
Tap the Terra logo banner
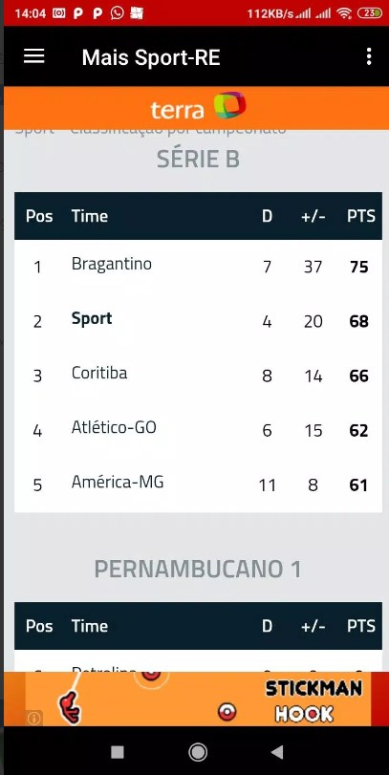(x=198, y=108)
